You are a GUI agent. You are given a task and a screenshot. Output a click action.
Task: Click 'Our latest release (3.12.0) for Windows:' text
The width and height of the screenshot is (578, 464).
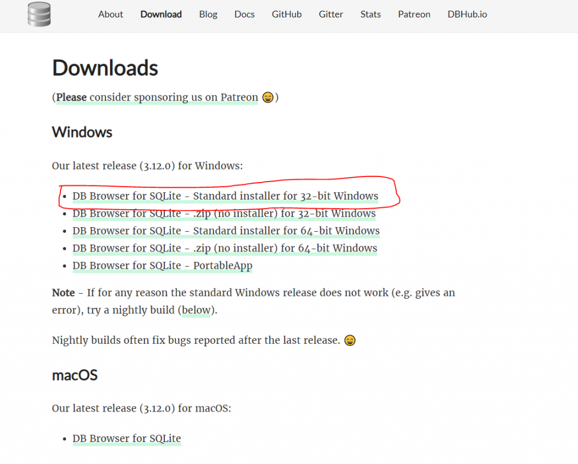tap(147, 166)
